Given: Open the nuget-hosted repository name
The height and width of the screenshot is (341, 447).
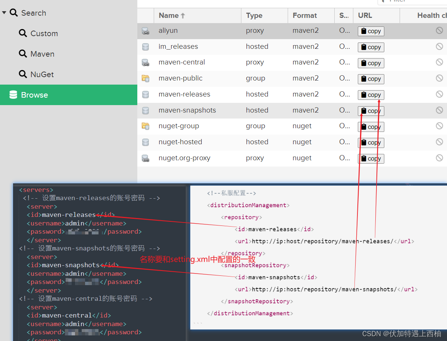Looking at the screenshot, I should coord(180,142).
